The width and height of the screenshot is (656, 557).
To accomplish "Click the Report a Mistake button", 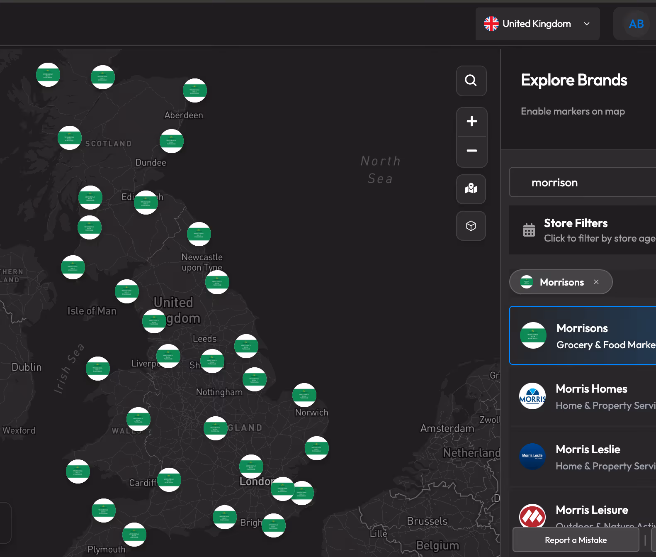I will click(x=576, y=540).
